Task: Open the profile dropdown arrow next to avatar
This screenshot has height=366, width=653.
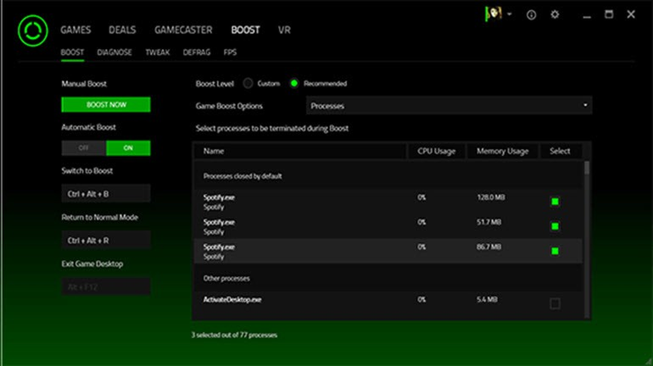Action: point(509,15)
